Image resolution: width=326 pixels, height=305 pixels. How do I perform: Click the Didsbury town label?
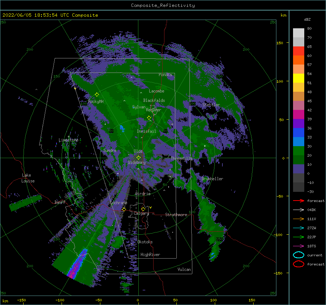tap(137, 162)
